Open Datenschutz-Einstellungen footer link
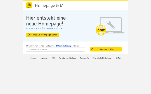 pyautogui.click(x=102, y=58)
